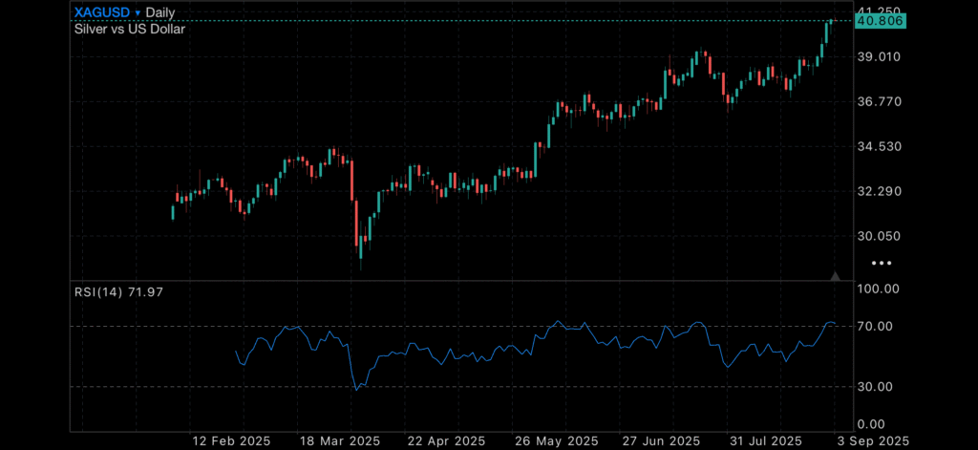978x450 pixels.
Task: Open the XAGUSD symbol dropdown
Action: (108, 12)
